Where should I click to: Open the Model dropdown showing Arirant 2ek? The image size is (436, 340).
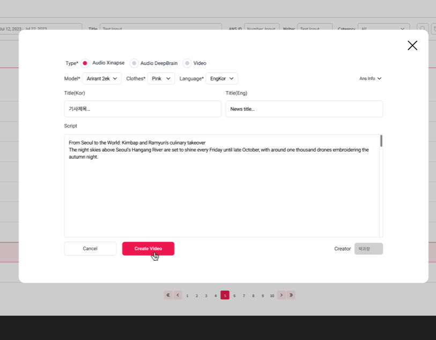coord(101,78)
